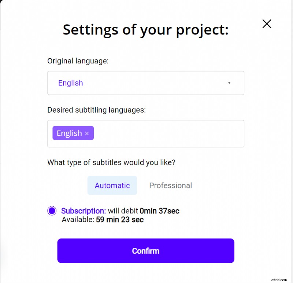The width and height of the screenshot is (293, 283).
Task: Switch to Professional subtitles
Action: pos(170,185)
